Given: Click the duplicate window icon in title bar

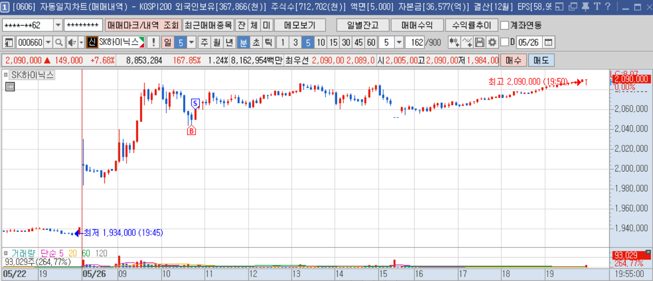Looking at the screenshot, I should coord(573,7).
